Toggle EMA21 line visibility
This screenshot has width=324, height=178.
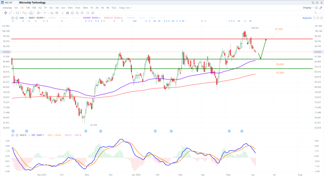(x=52, y=18)
